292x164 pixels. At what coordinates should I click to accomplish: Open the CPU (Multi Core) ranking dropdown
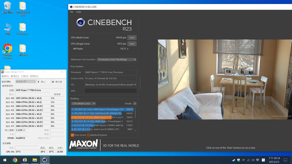83,104
